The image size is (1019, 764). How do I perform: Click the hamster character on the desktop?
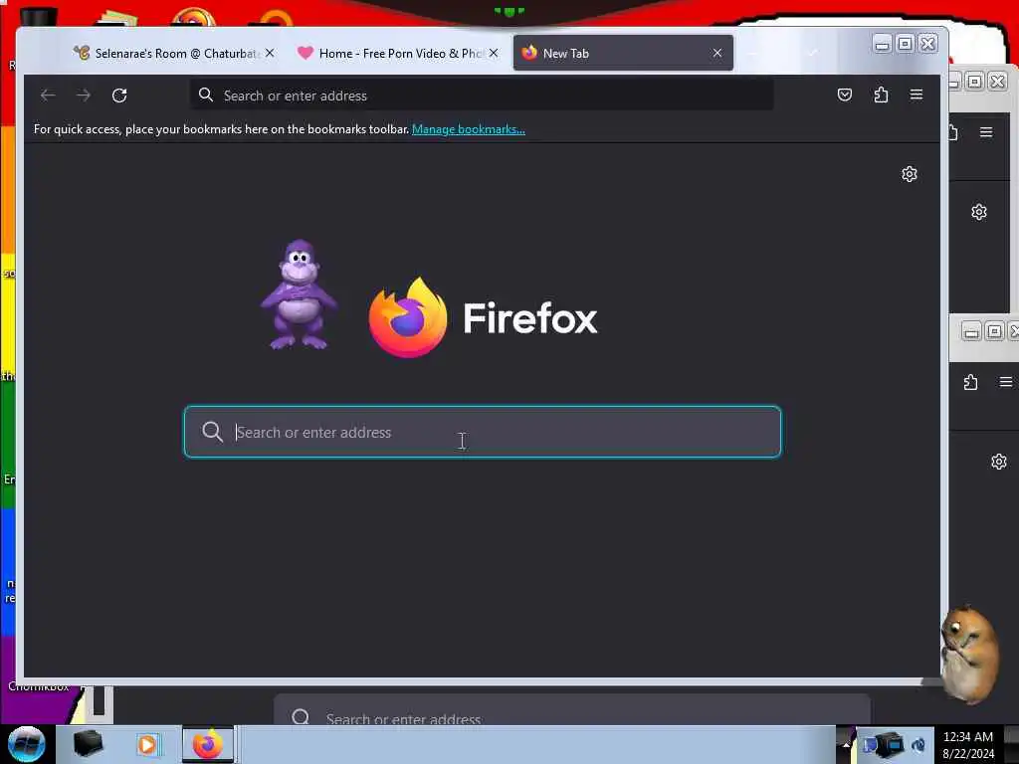point(969,655)
